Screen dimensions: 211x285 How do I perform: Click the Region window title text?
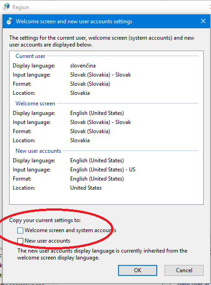21,7
